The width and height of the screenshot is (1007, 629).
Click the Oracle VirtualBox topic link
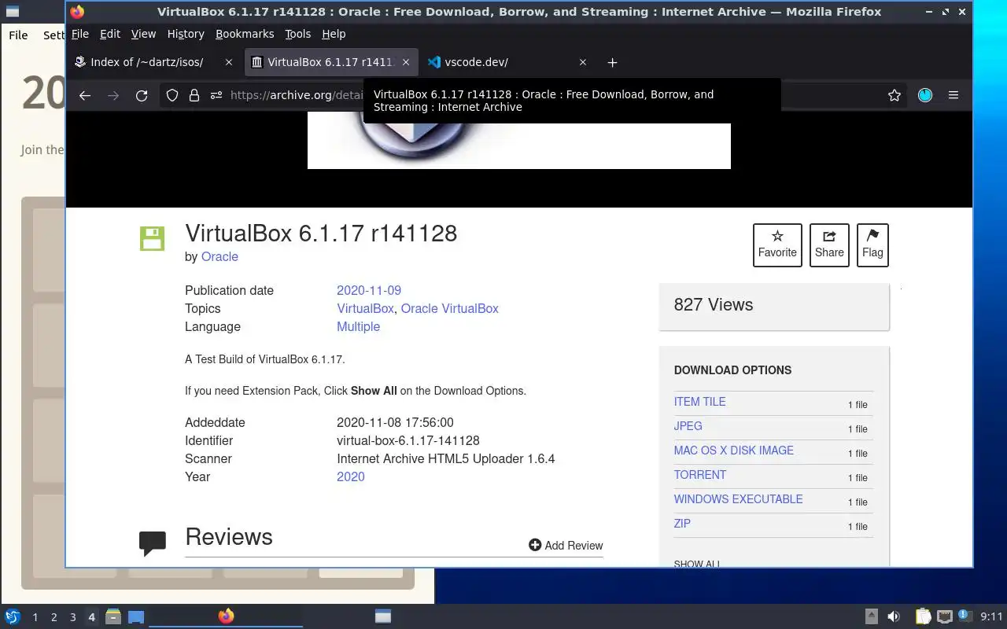[x=449, y=308]
